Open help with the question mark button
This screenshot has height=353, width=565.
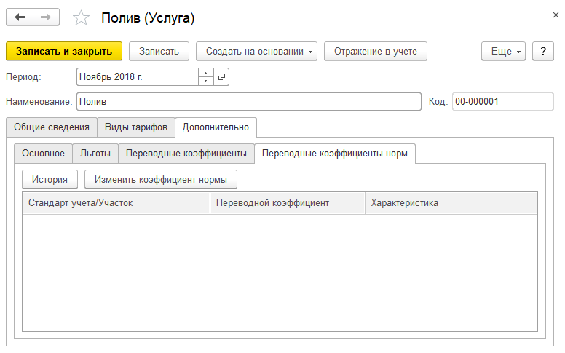point(543,52)
